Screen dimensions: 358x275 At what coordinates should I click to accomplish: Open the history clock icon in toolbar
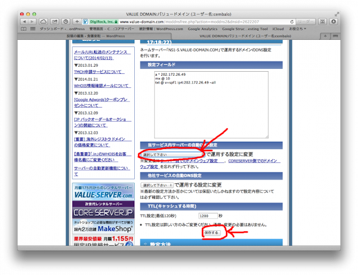tap(66, 22)
